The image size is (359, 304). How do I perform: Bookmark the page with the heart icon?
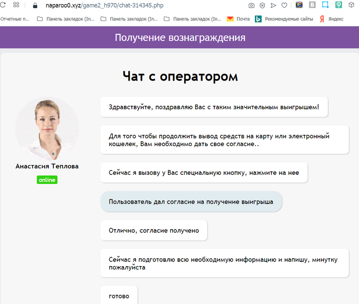(x=284, y=5)
